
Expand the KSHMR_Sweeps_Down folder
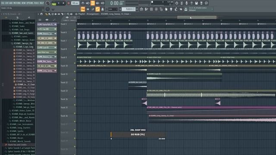(x=23, y=40)
